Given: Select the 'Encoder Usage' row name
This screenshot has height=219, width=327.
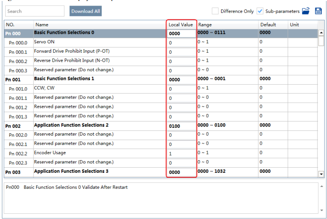Looking at the screenshot, I should [50, 153].
